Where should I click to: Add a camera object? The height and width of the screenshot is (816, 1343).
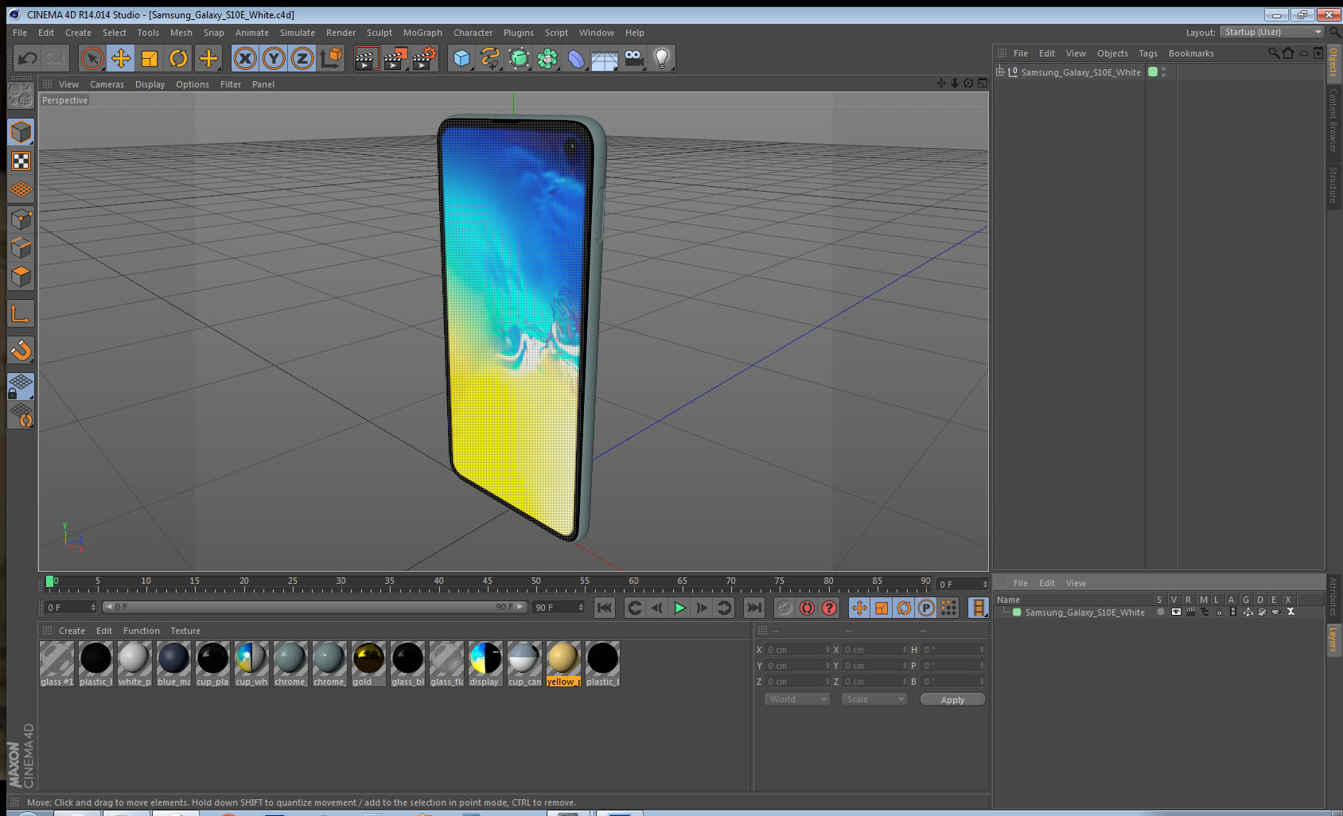(633, 58)
